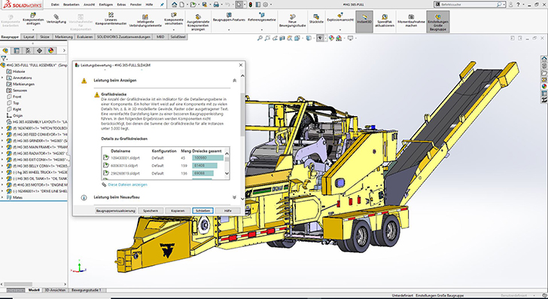The width and height of the screenshot is (548, 299).
Task: Click the Speichern button in the dialog
Action: click(x=151, y=211)
